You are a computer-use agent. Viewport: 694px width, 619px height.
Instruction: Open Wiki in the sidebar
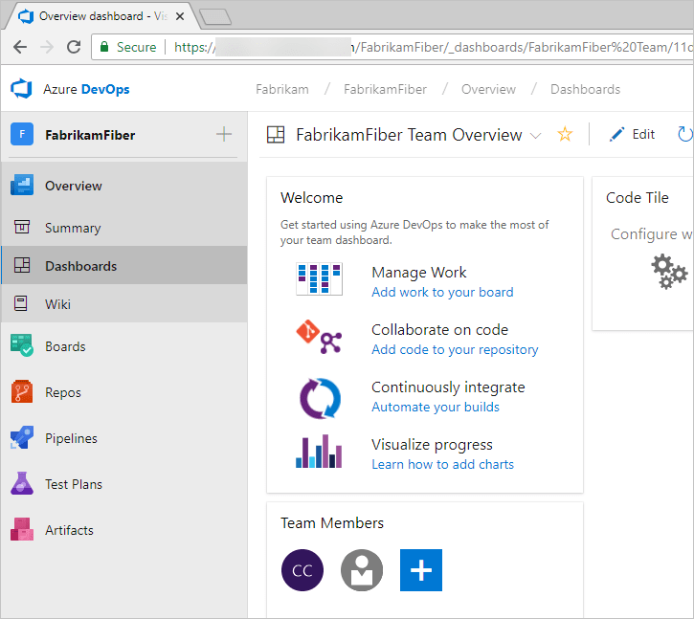pyautogui.click(x=123, y=303)
